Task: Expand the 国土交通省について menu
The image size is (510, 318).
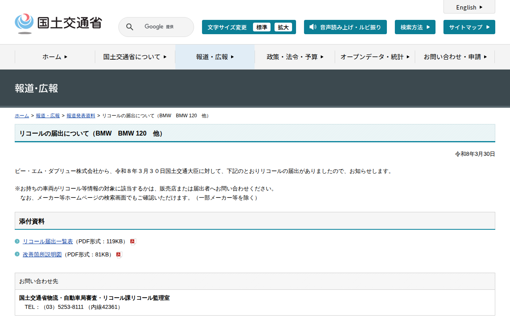Action: 135,57
